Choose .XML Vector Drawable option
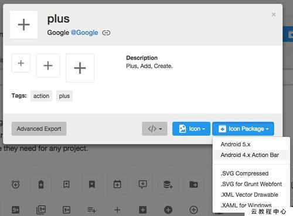The height and width of the screenshot is (216, 293). 249,194
